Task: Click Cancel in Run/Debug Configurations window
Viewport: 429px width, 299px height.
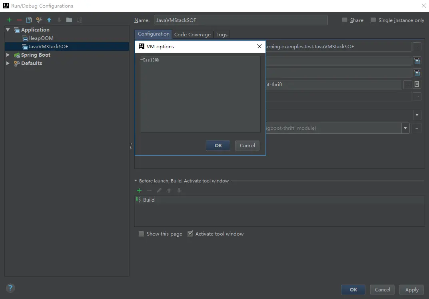Action: point(383,290)
